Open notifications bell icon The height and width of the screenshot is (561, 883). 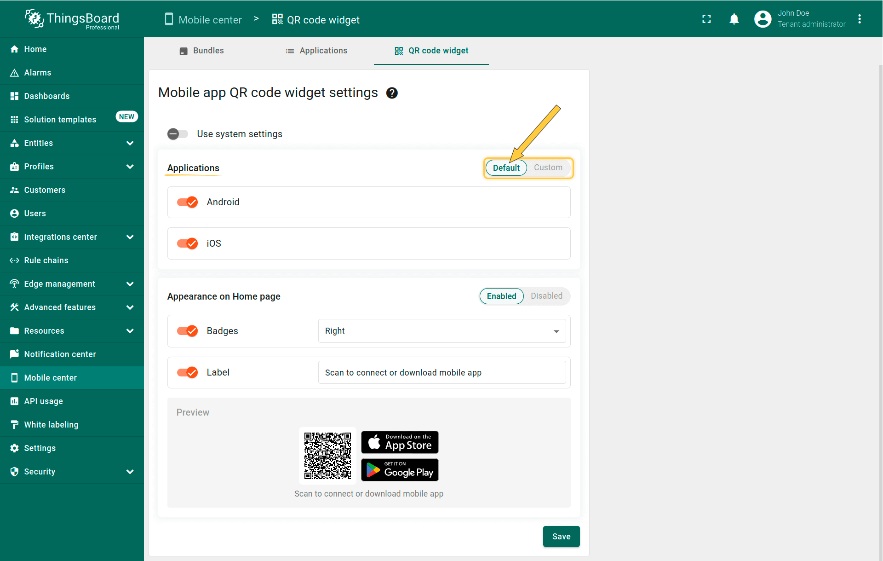(734, 19)
